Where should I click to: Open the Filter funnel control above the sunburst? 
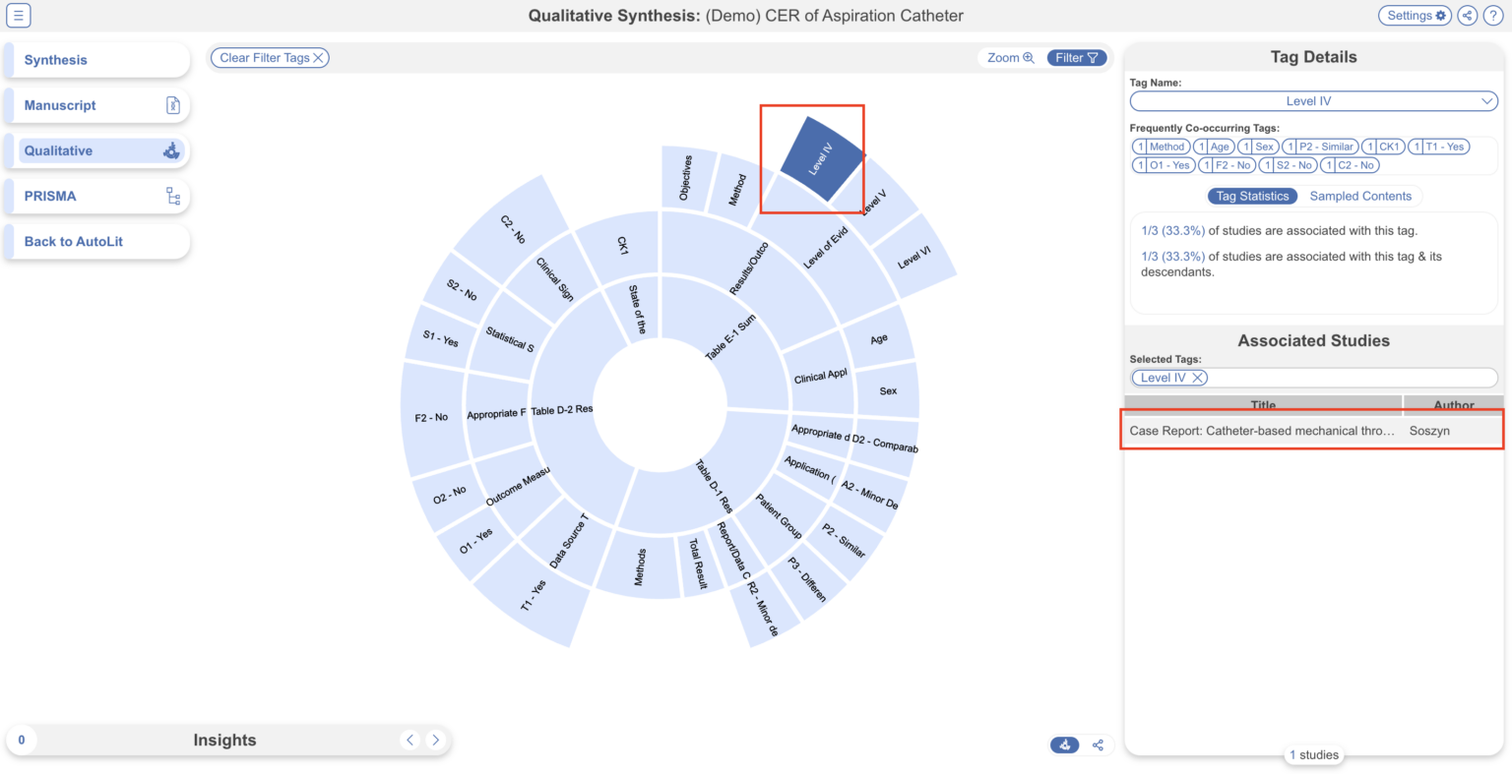click(x=1076, y=57)
